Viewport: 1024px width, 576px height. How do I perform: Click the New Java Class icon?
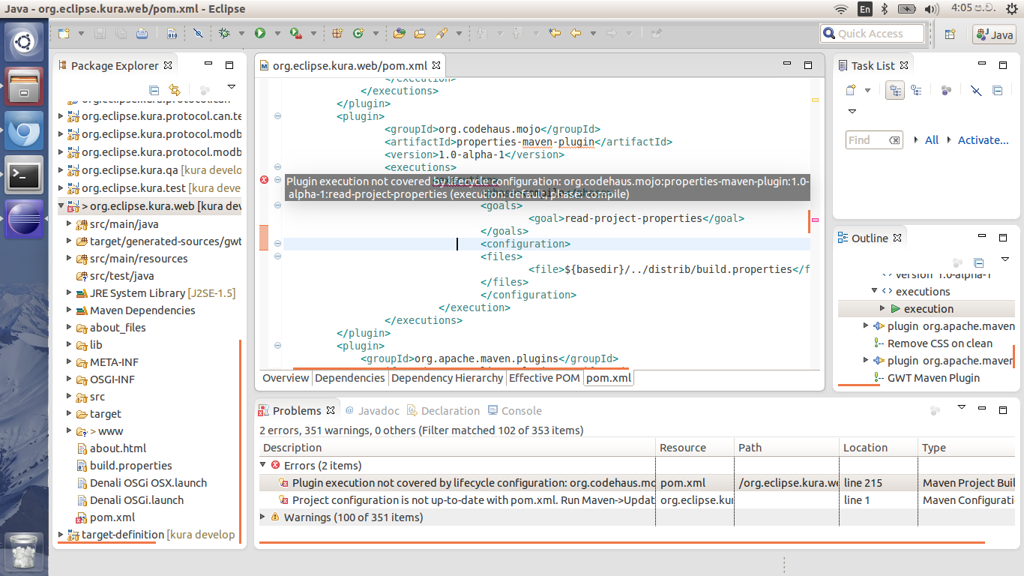[358, 34]
